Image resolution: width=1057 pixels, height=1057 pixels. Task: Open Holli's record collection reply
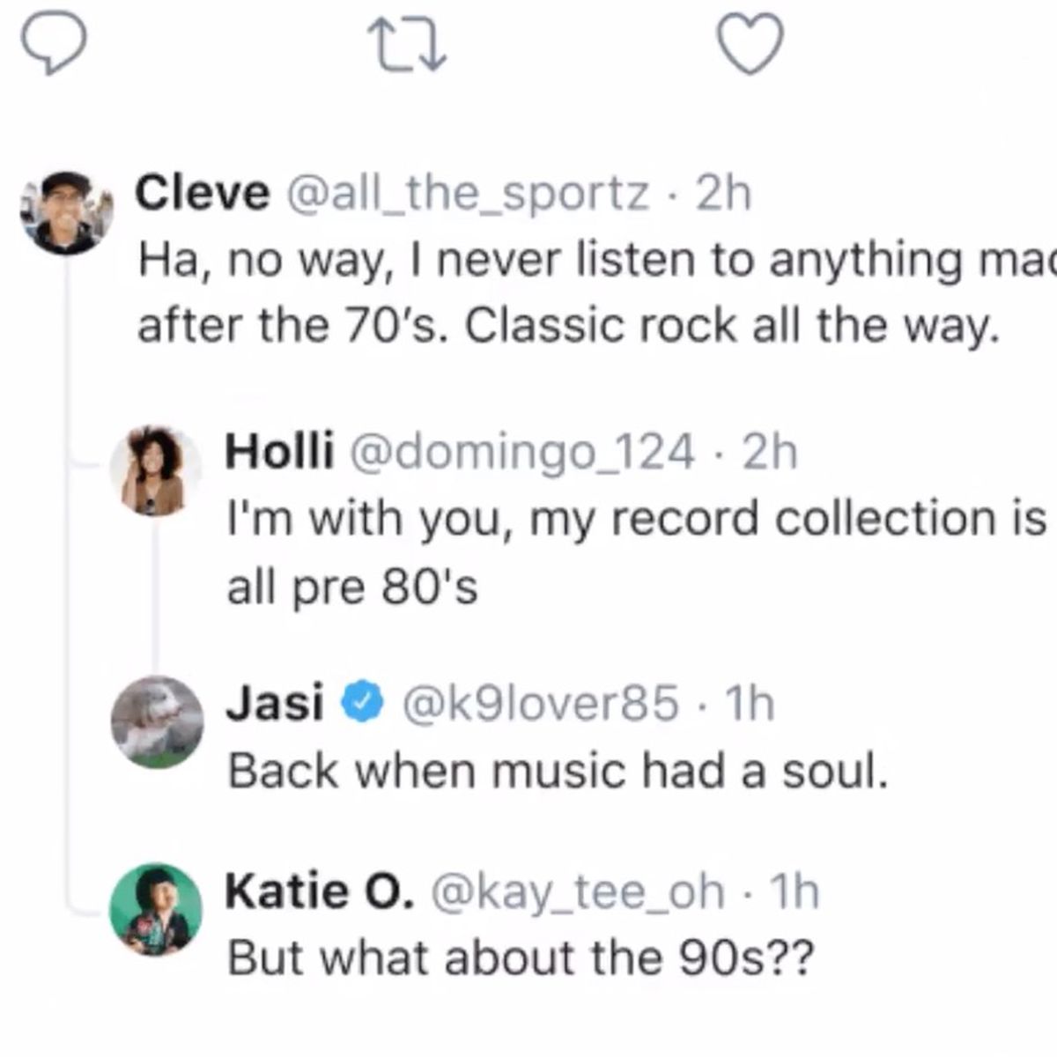[634, 552]
